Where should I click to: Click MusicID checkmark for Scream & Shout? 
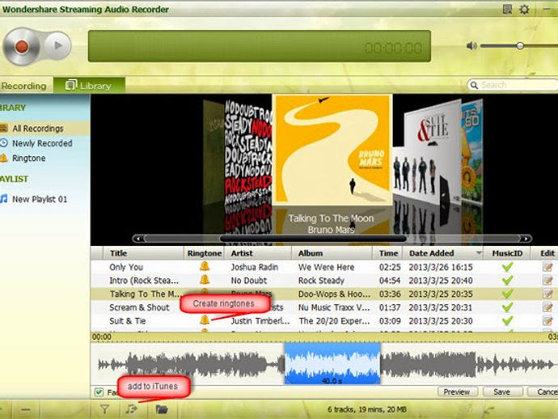click(508, 307)
